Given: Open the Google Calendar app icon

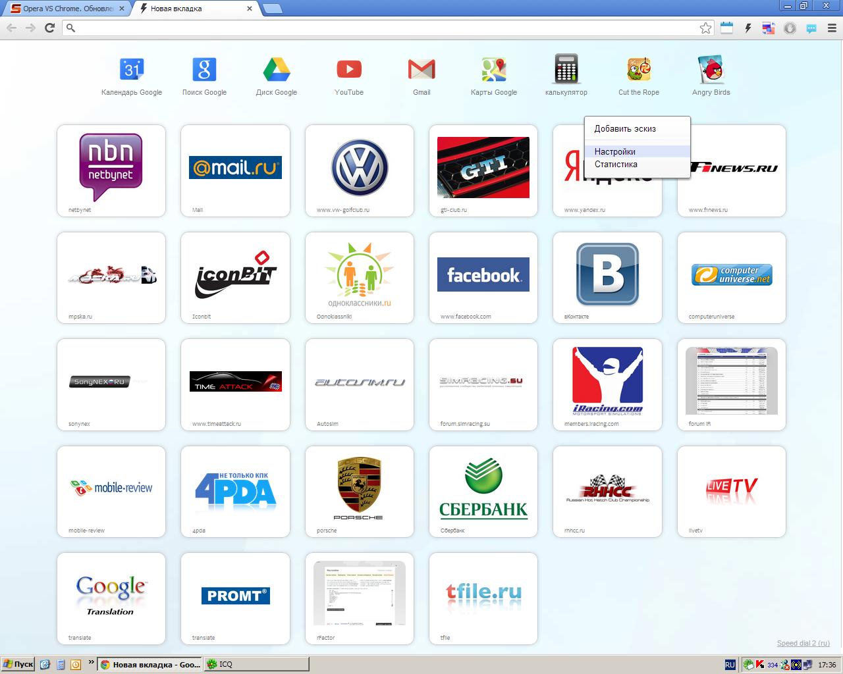Looking at the screenshot, I should tap(132, 70).
